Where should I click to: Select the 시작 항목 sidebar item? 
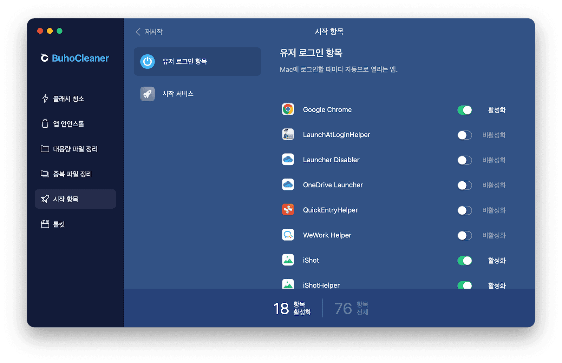click(x=76, y=199)
